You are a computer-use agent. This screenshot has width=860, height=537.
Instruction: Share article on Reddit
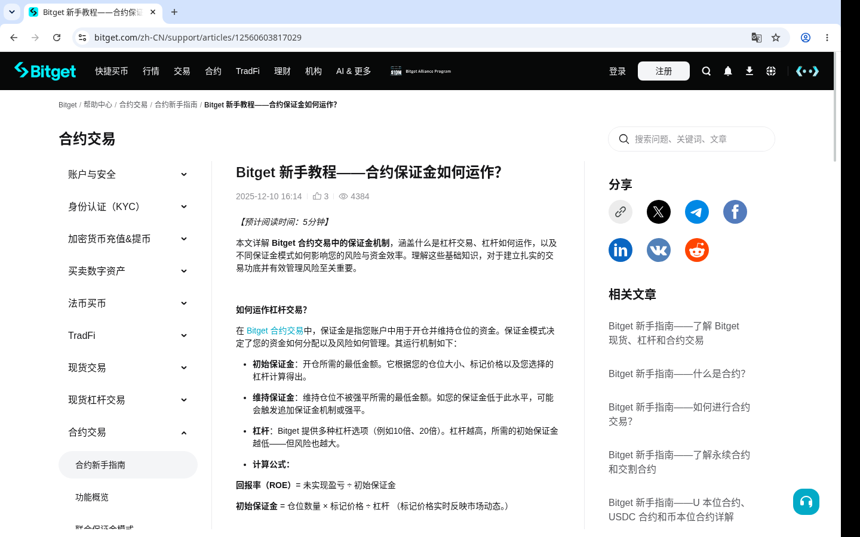(697, 250)
